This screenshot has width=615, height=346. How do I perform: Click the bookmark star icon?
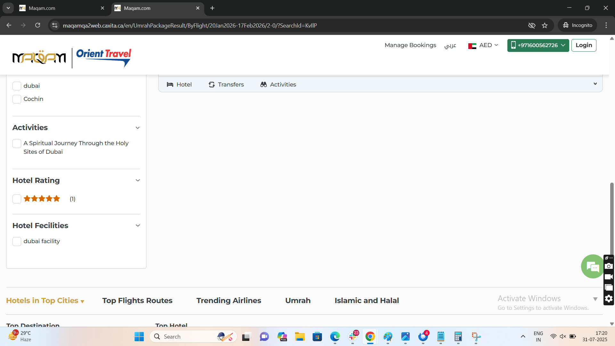pos(545,25)
